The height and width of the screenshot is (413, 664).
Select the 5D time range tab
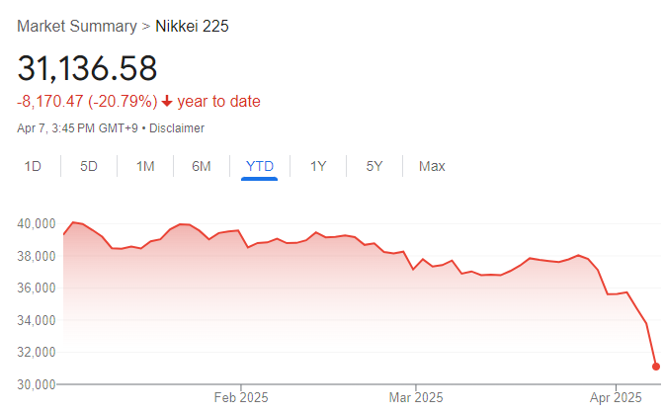[x=89, y=166]
